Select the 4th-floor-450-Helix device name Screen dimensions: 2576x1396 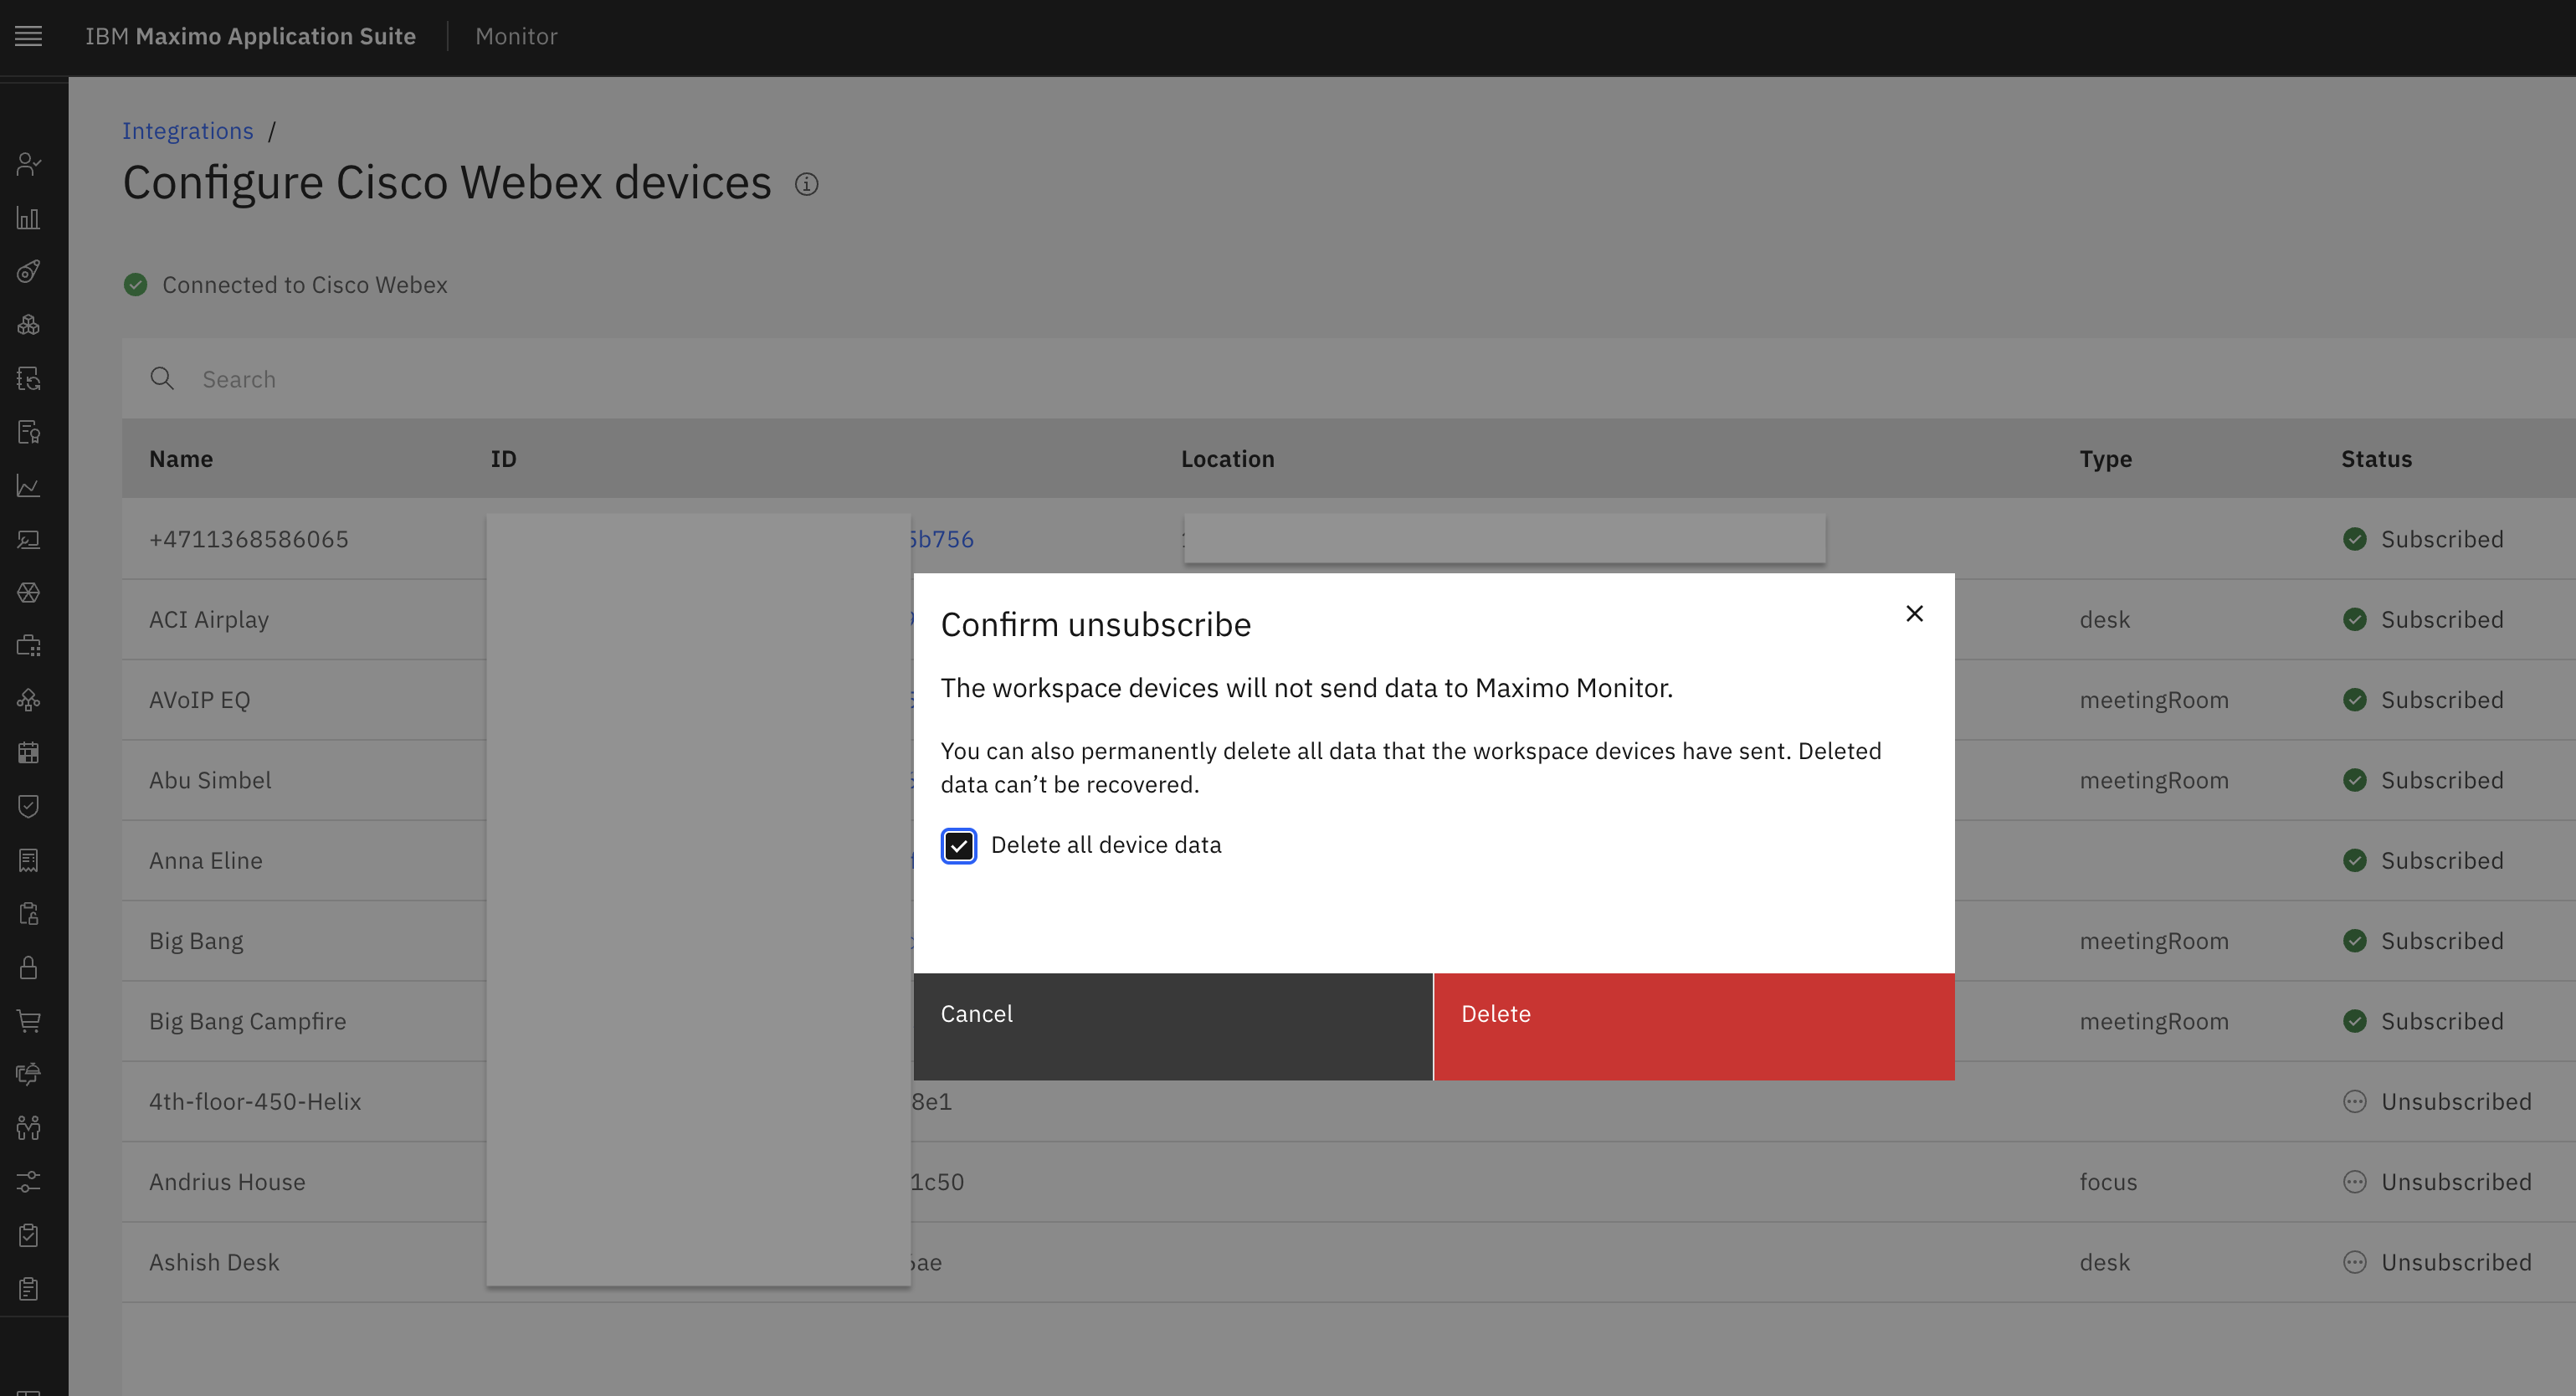(255, 1101)
